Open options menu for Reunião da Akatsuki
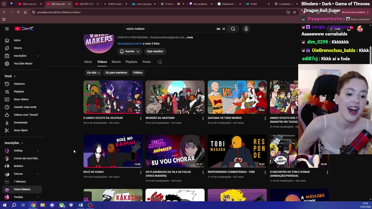 pyautogui.click(x=203, y=118)
